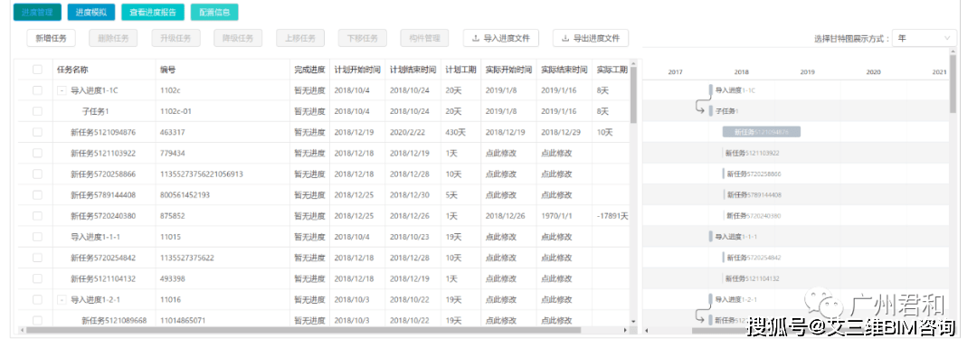Click the 导出进度文件 download icon
Screen dimensions: 977x348
565,38
